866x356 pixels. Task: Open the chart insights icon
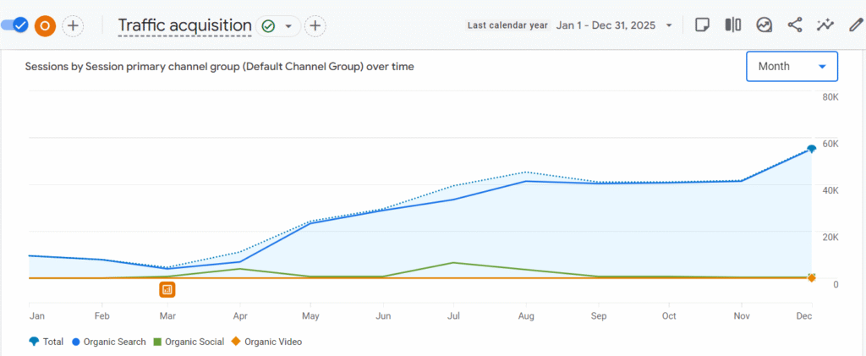(x=764, y=25)
